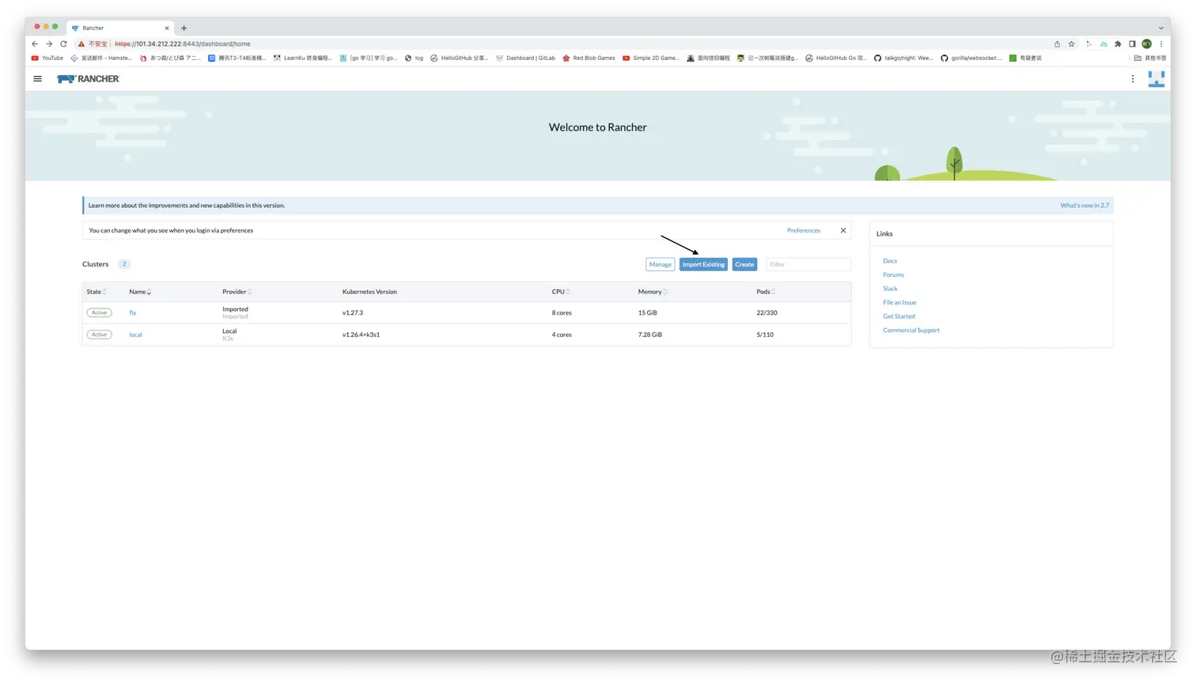This screenshot has height=683, width=1196.
Task: Open the fly cluster link
Action: pyautogui.click(x=133, y=313)
